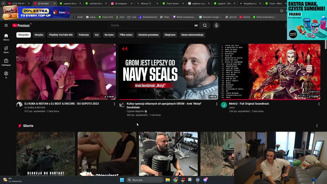The width and height of the screenshot is (327, 184).
Task: Open more options for Metin2 soundtrack video
Action: 319,104
